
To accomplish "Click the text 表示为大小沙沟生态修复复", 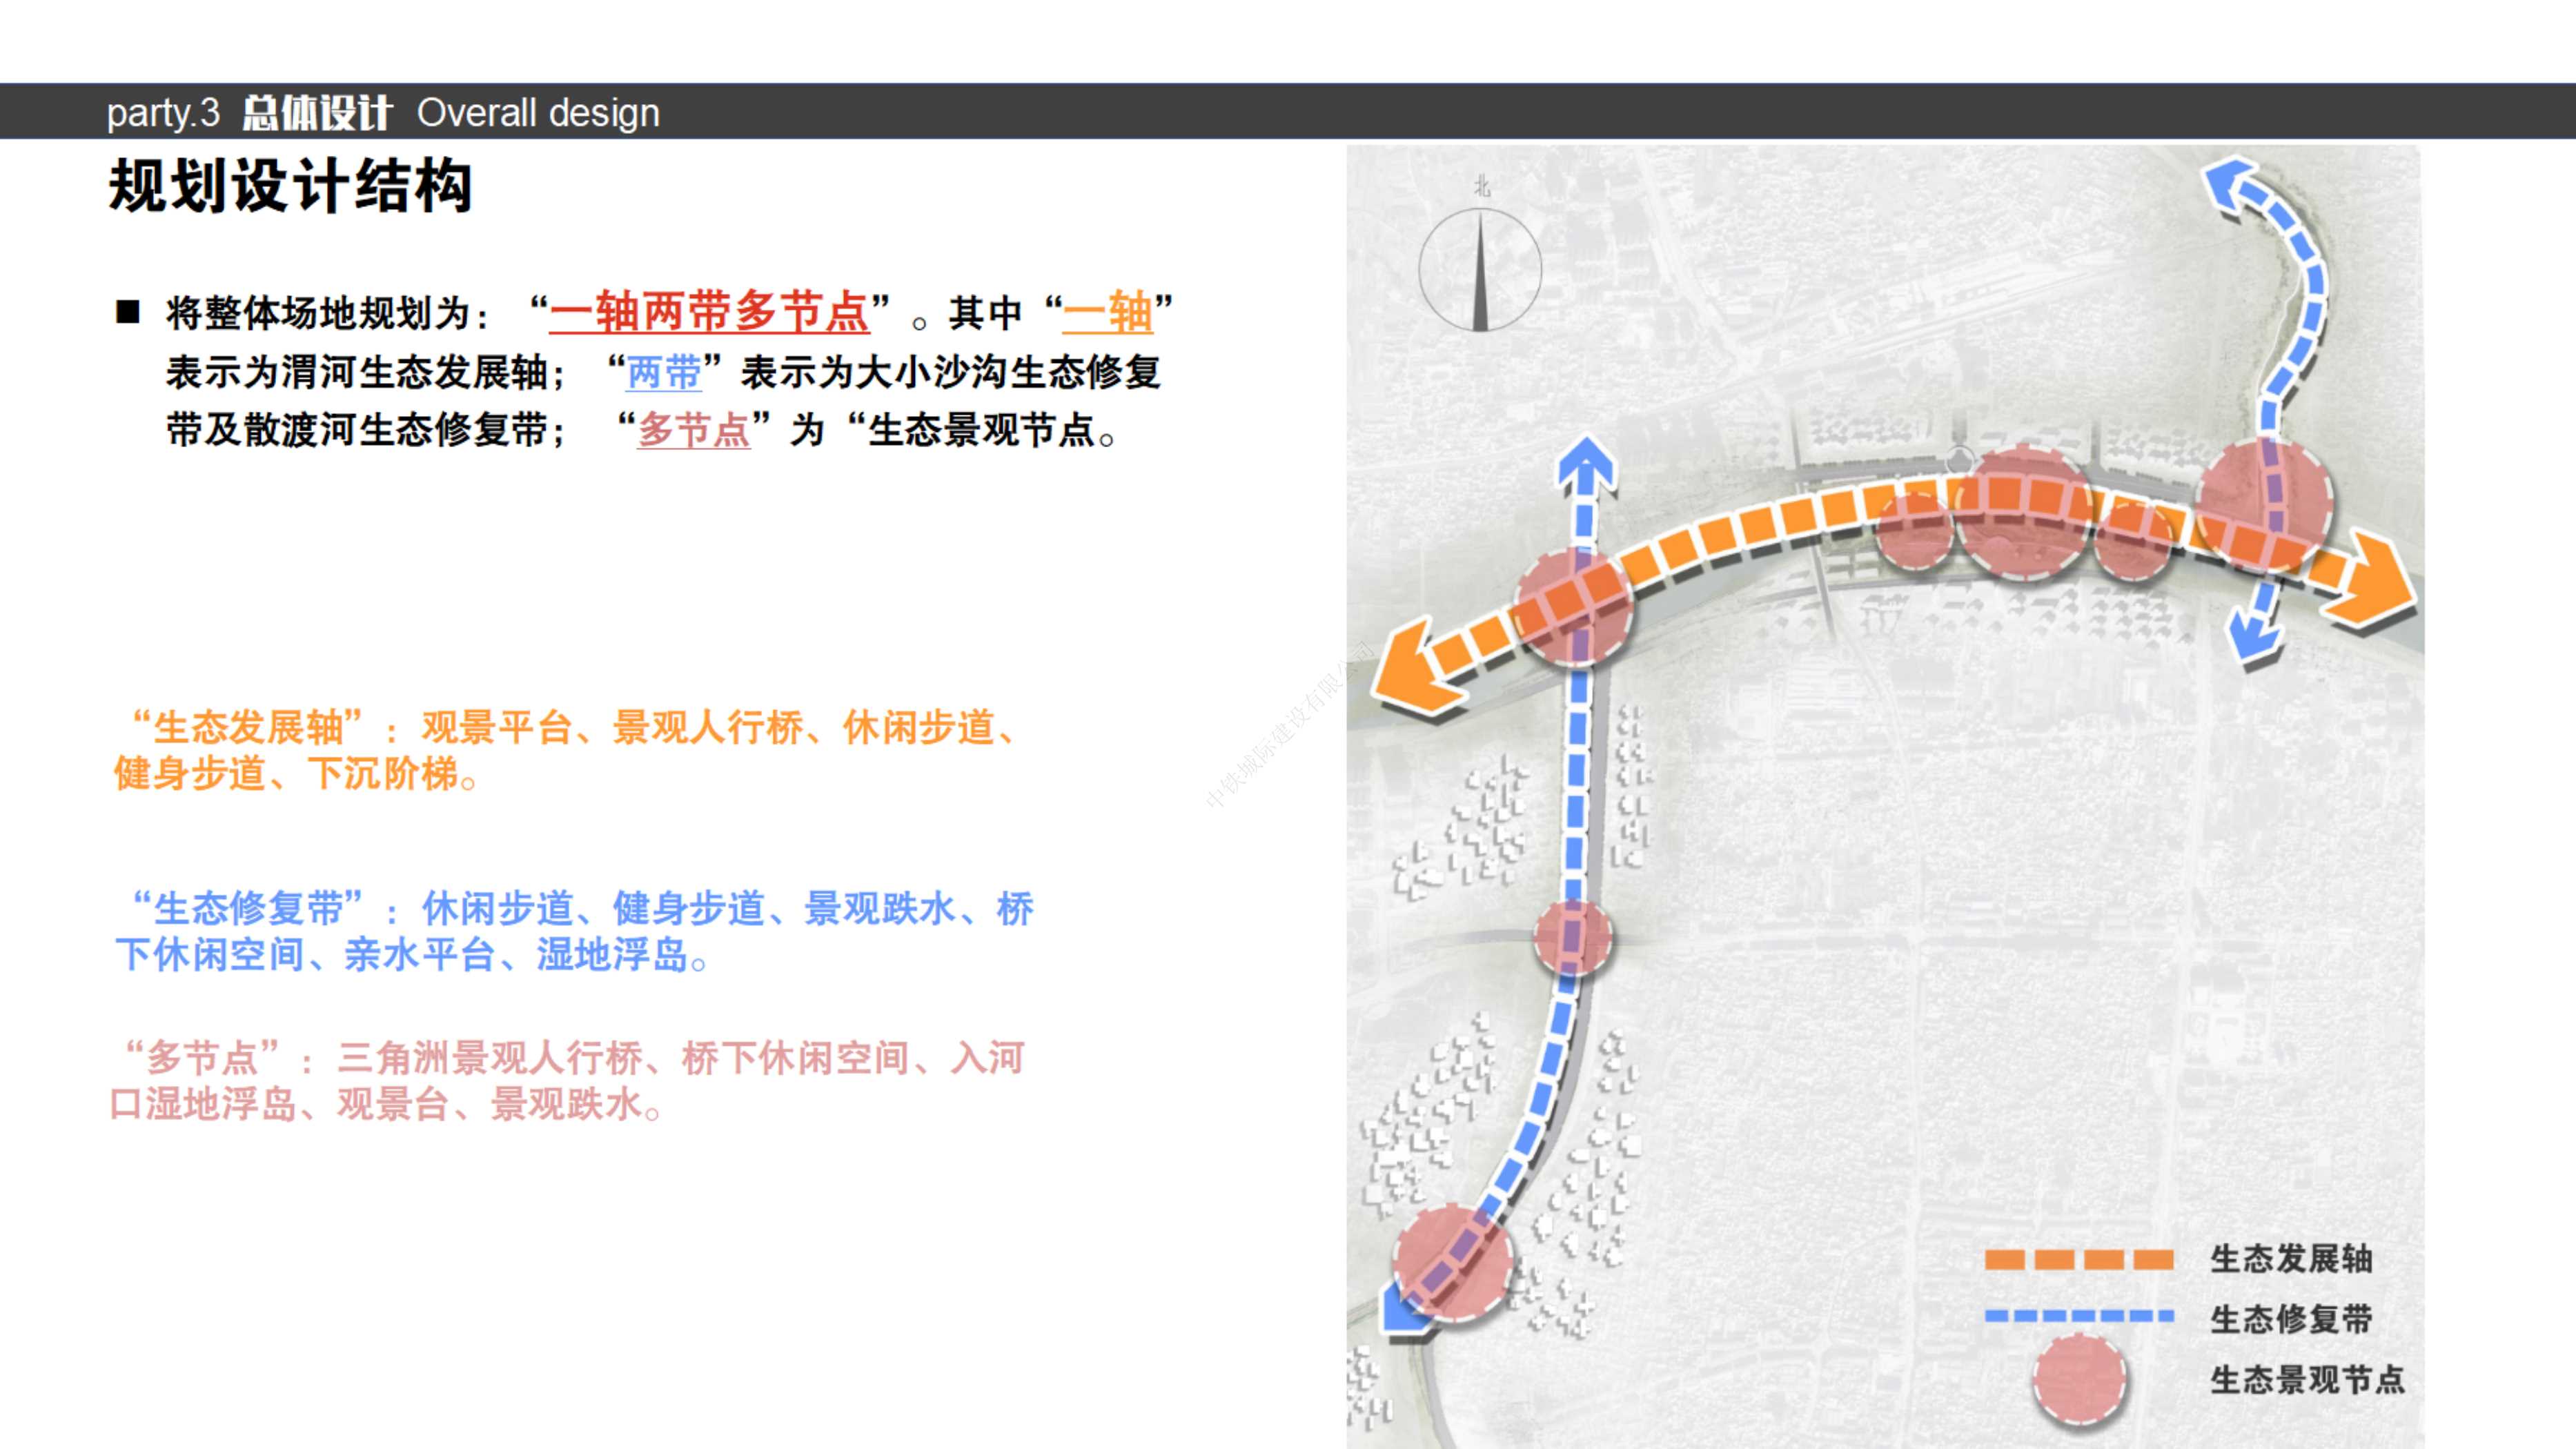I will [951, 372].
